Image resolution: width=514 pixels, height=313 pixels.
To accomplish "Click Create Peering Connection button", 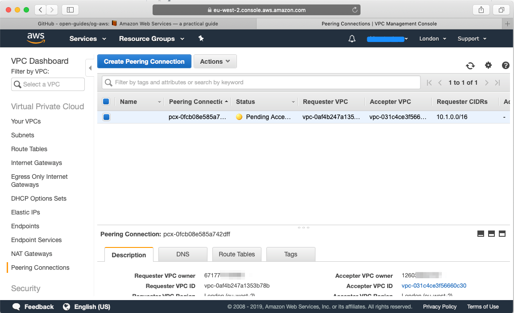I will pos(144,62).
